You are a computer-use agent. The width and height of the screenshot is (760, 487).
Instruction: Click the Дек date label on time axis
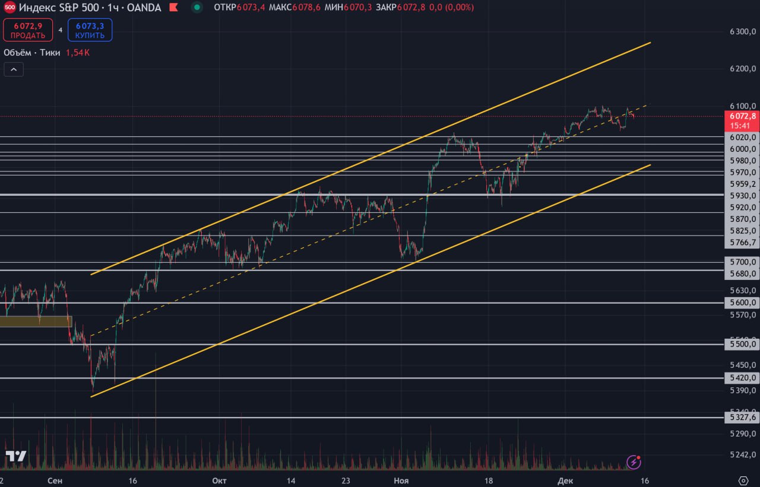coord(565,480)
